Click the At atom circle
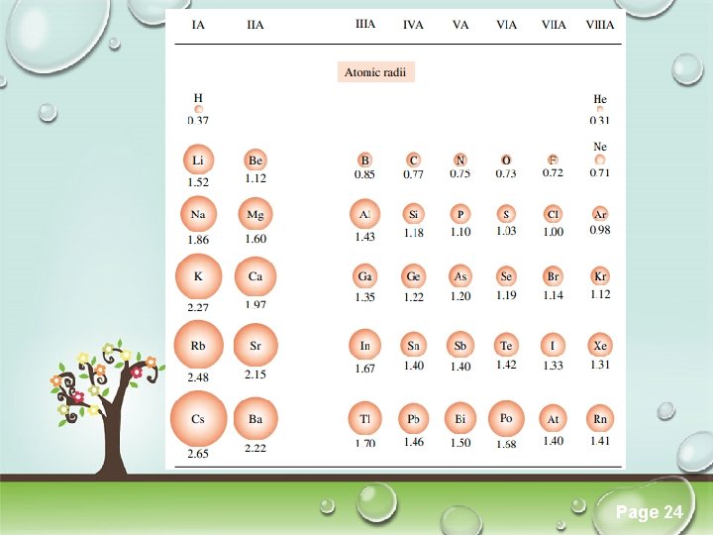Image resolution: width=713 pixels, height=535 pixels. point(553,418)
